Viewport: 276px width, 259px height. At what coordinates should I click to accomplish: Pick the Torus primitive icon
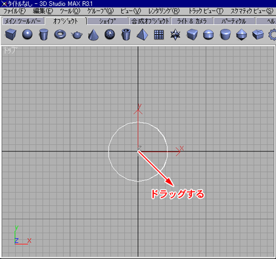coord(60,35)
